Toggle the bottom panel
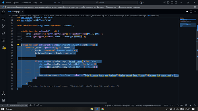 [172, 3]
